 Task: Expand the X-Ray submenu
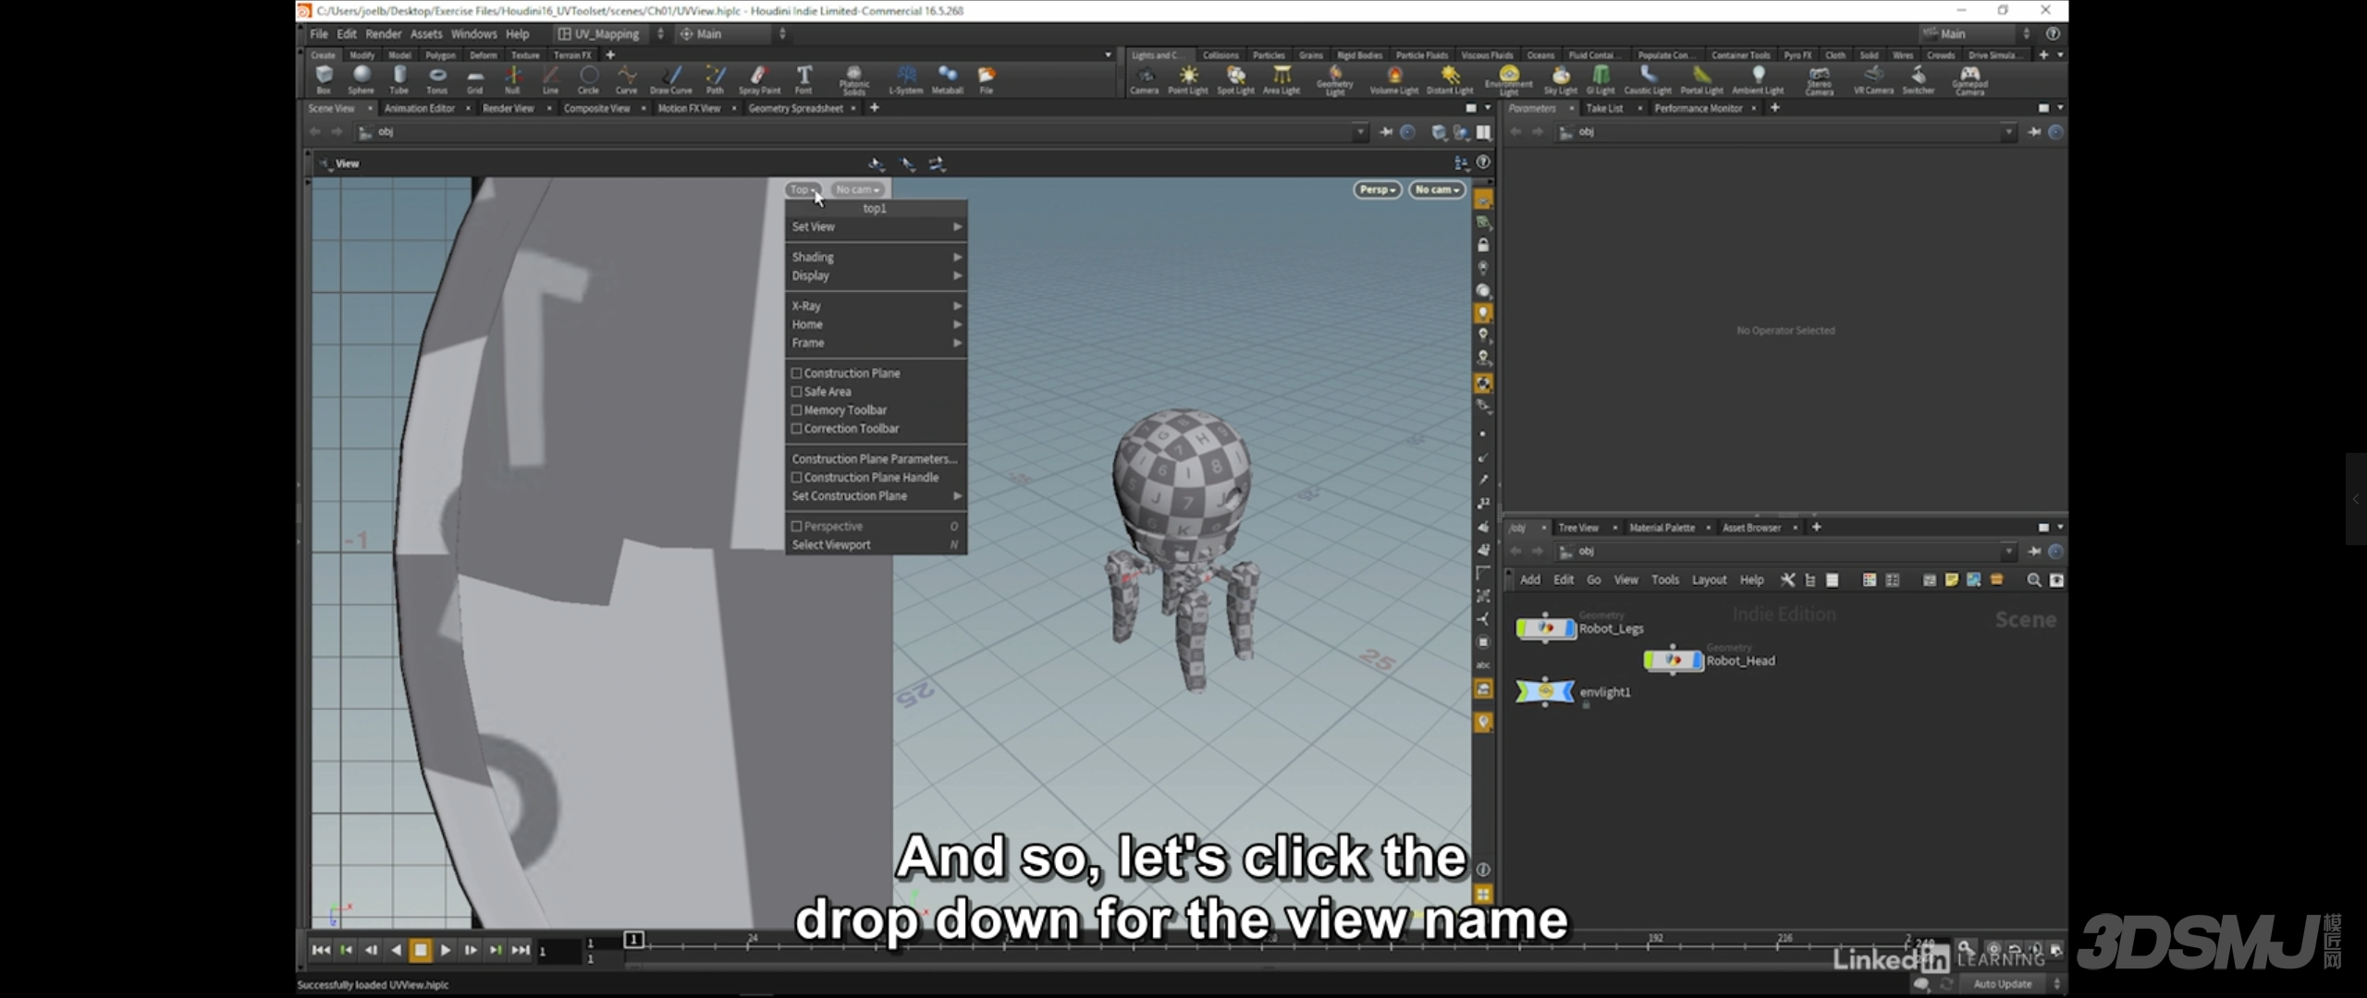[876, 306]
